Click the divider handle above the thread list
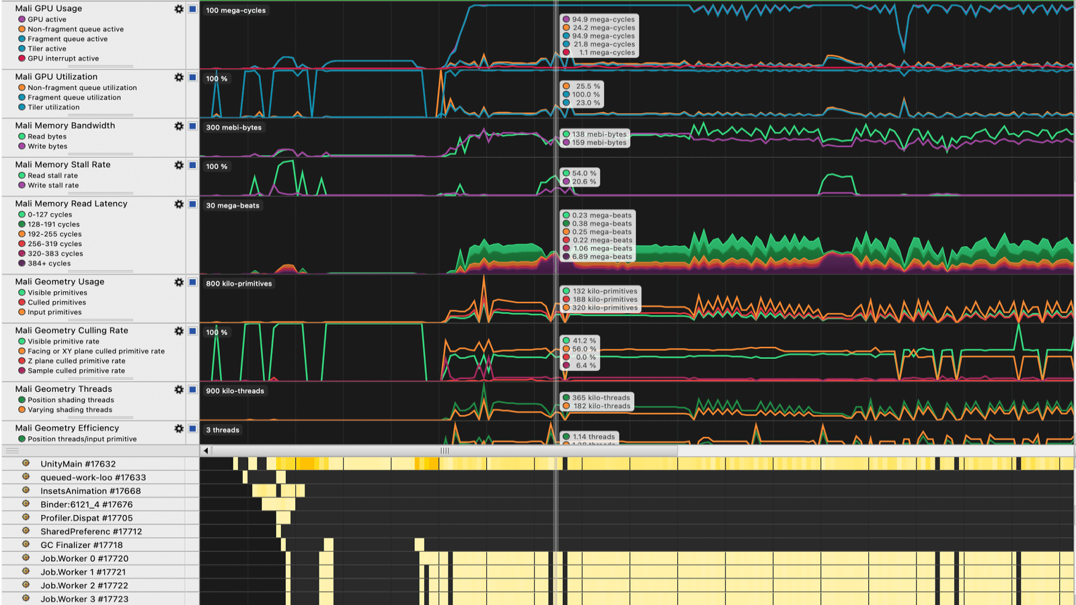 pyautogui.click(x=12, y=450)
